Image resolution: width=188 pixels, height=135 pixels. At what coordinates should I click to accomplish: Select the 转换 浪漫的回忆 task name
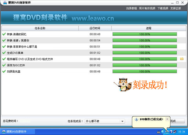pyautogui.click(x=17, y=34)
